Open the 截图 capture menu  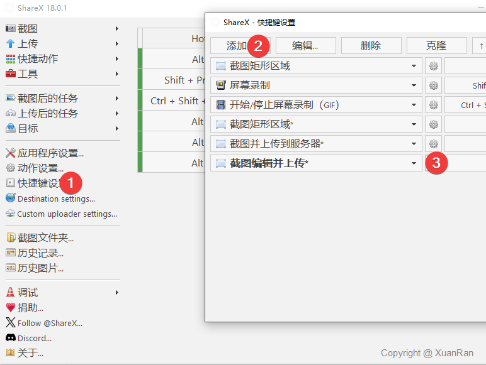point(28,29)
